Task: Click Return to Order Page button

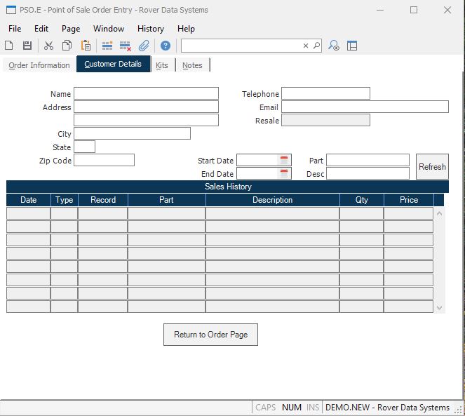Action: pyautogui.click(x=210, y=335)
